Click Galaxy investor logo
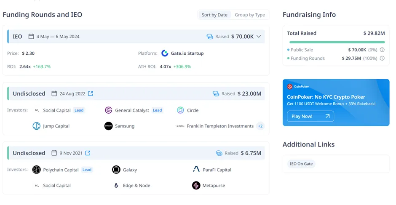396x205 pixels. coord(116,170)
